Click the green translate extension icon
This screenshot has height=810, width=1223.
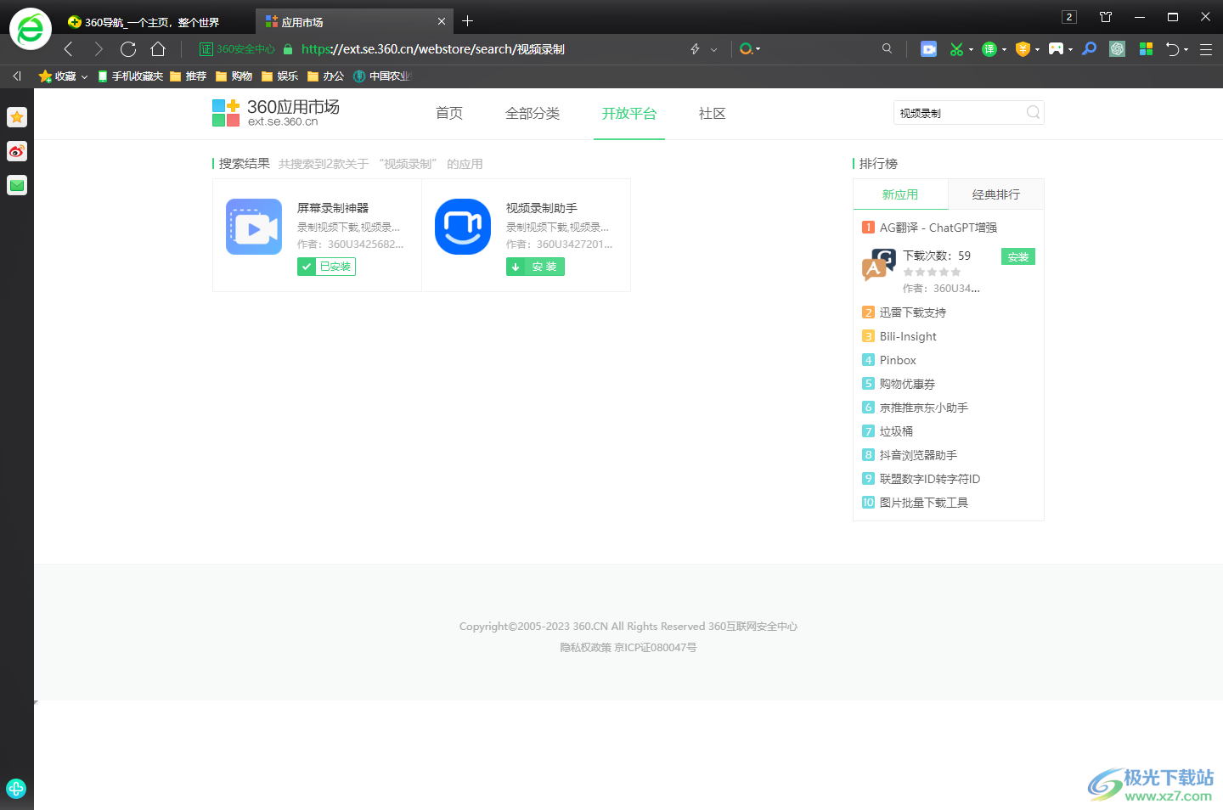point(989,49)
